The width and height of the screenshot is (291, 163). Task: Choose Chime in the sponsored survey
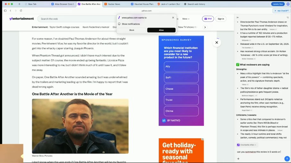tap(181, 111)
